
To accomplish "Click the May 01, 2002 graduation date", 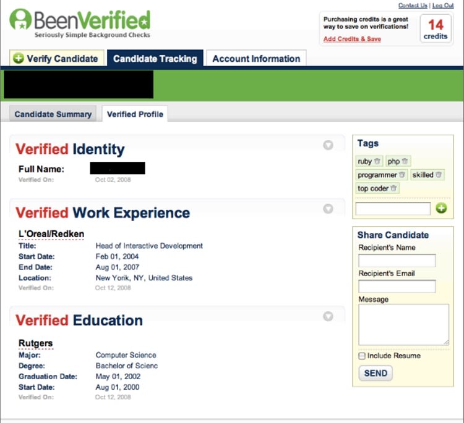I will (118, 376).
